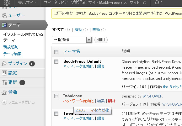The width and height of the screenshot is (182, 126).
Task: Click the Updates tools icon
Action: pos(4,82)
